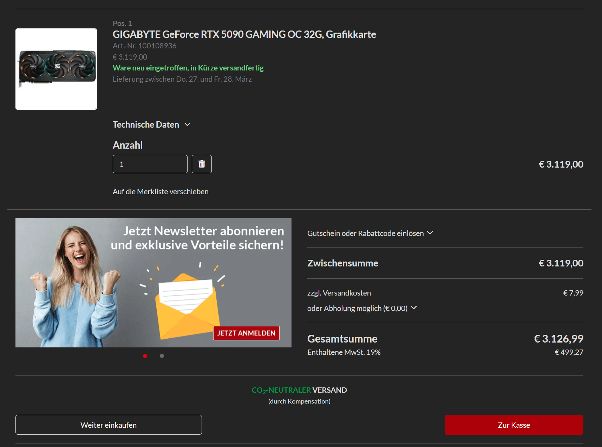Click the JETZT ANMELDEN newsletter button
The height and width of the screenshot is (447, 602).
point(246,333)
